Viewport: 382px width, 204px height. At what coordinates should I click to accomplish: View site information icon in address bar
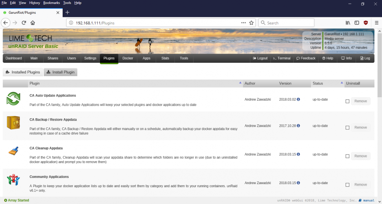(71, 23)
